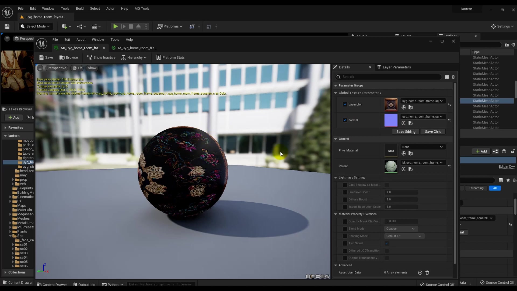Open normal texture asset dropdown
The image size is (517, 291).
[x=422, y=117]
